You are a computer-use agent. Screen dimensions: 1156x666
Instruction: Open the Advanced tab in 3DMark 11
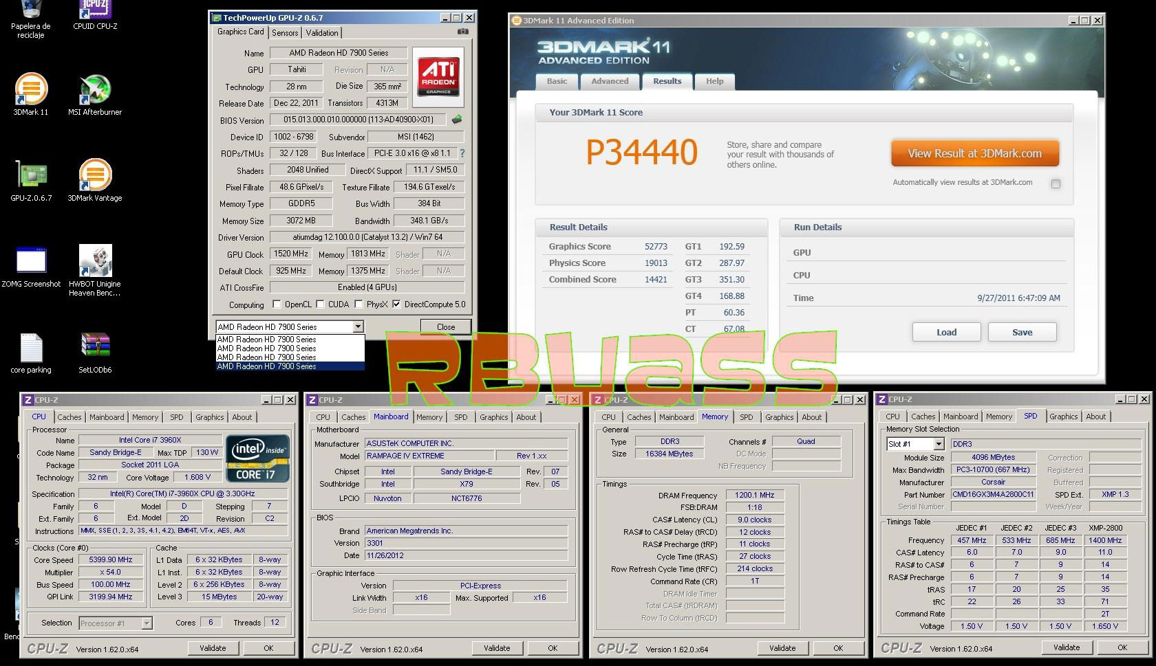coord(610,81)
